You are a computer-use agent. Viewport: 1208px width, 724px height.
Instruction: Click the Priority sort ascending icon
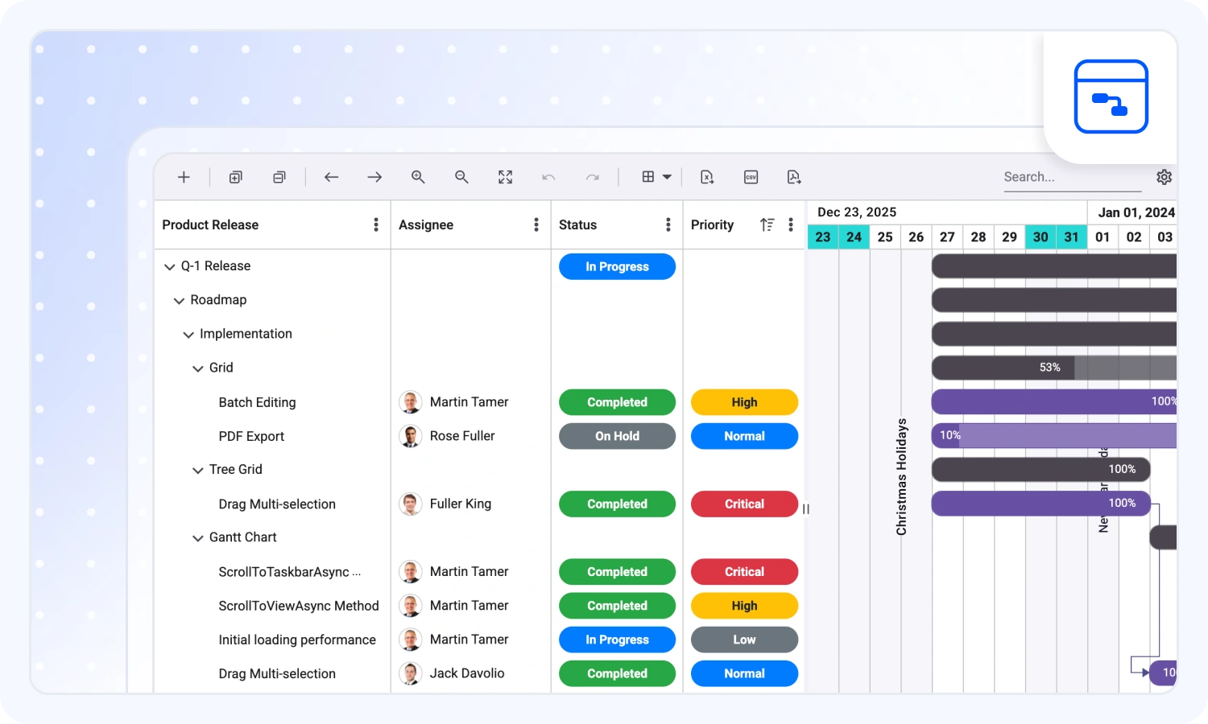coord(767,224)
